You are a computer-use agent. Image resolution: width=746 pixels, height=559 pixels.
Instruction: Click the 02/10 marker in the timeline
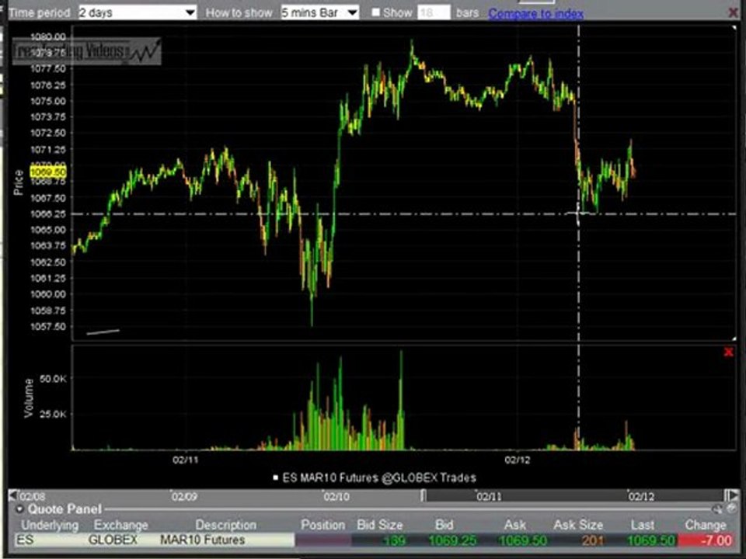click(336, 497)
